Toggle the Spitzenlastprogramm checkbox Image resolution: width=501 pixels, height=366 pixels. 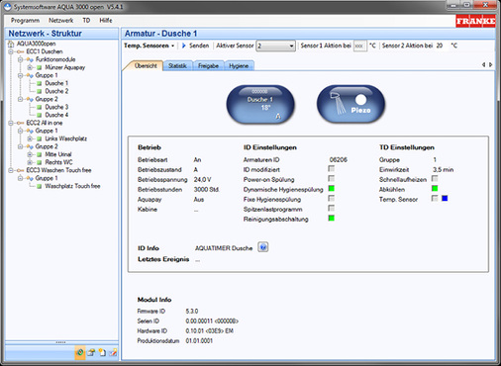(332, 209)
